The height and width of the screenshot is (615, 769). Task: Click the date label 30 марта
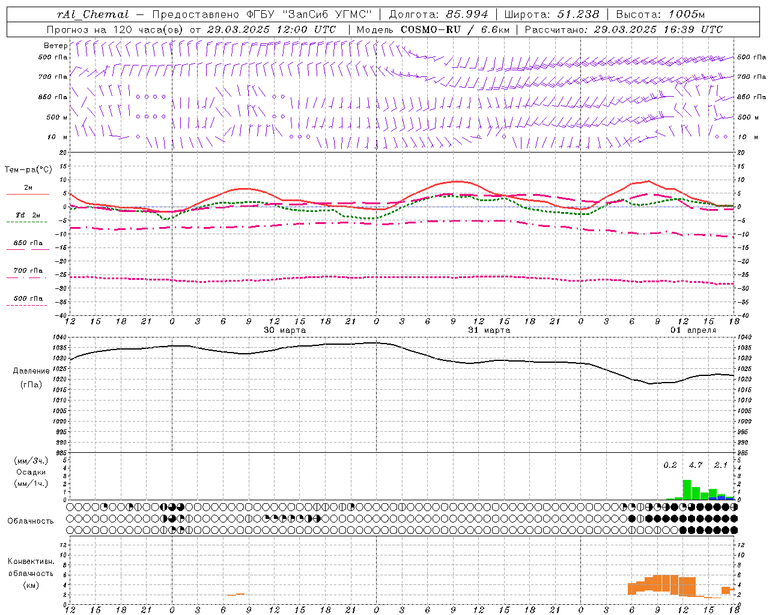tap(285, 330)
